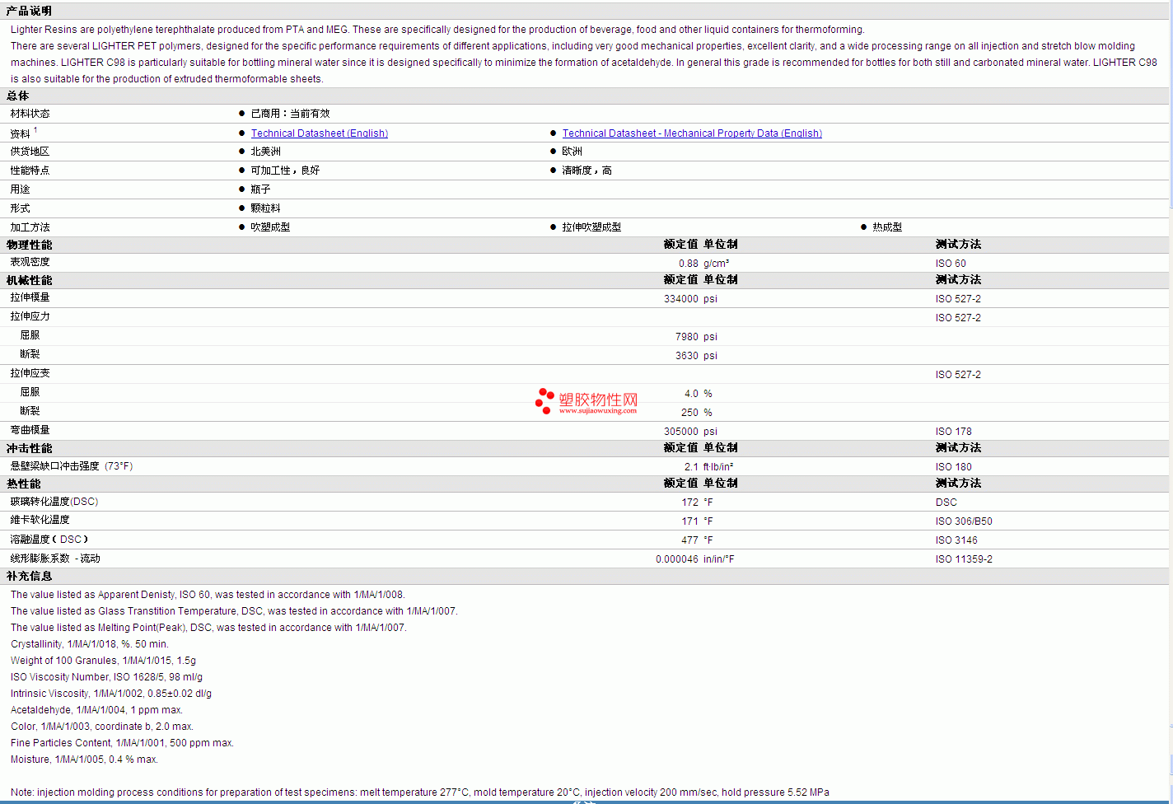Click the 清晰度，高 feature text
This screenshot has width=1173, height=804.
click(x=586, y=171)
